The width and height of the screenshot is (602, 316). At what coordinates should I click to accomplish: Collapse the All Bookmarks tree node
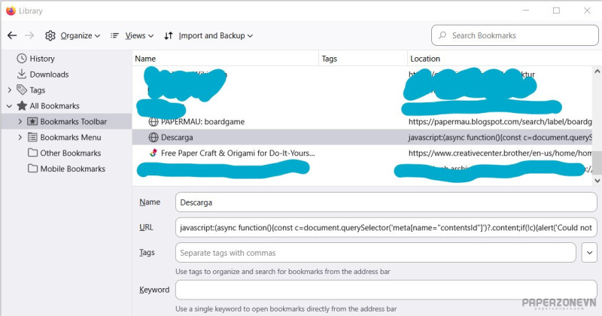pyautogui.click(x=8, y=106)
